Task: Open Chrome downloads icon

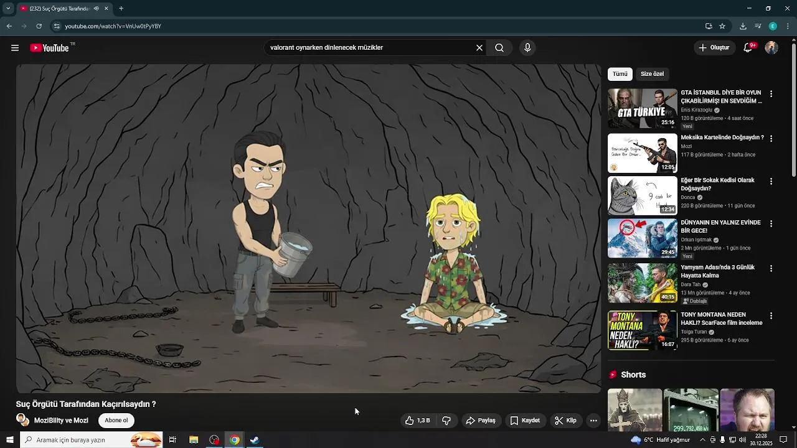Action: point(743,26)
